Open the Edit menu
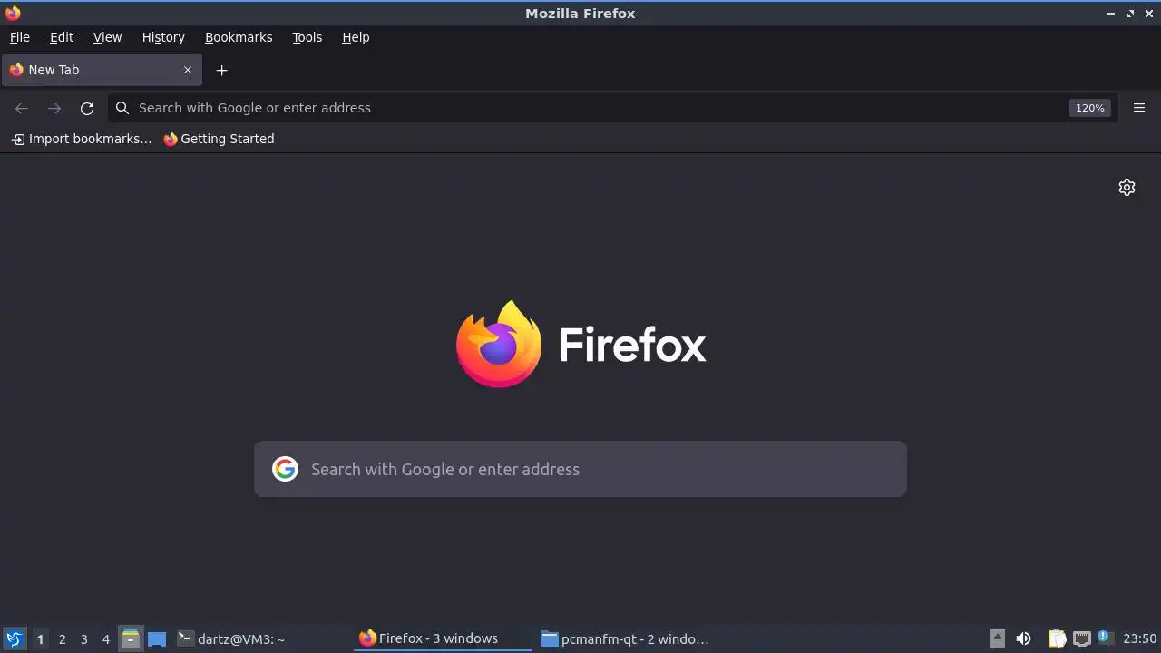 pyautogui.click(x=62, y=37)
